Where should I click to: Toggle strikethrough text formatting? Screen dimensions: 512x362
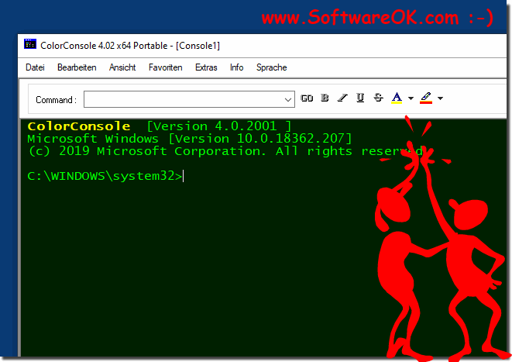378,98
